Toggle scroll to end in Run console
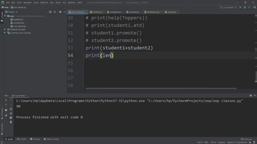The height and width of the screenshot is (144, 257). [11, 113]
